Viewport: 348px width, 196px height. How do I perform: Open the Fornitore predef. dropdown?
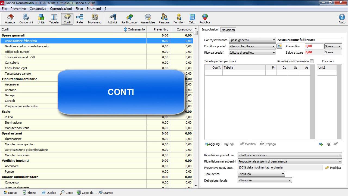pos(252,46)
